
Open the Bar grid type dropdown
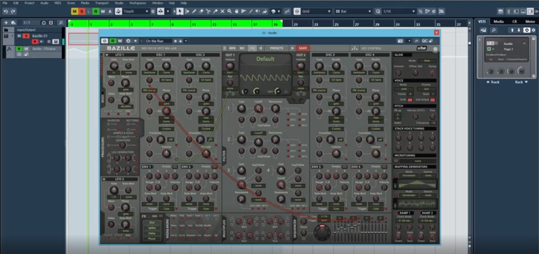click(353, 11)
